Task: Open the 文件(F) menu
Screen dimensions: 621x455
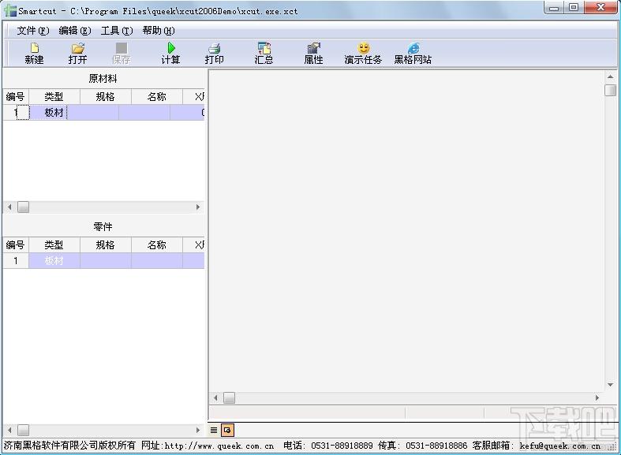Action: 32,31
